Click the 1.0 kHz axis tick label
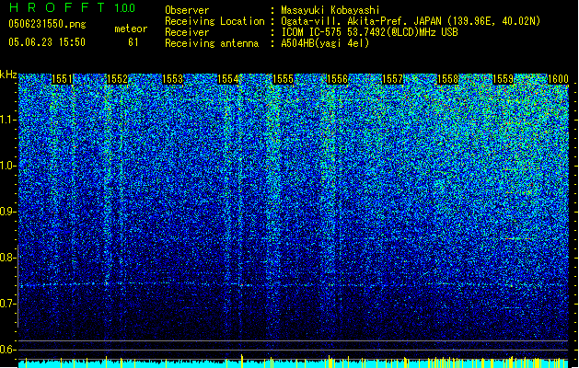This screenshot has width=579, height=368. [7, 166]
